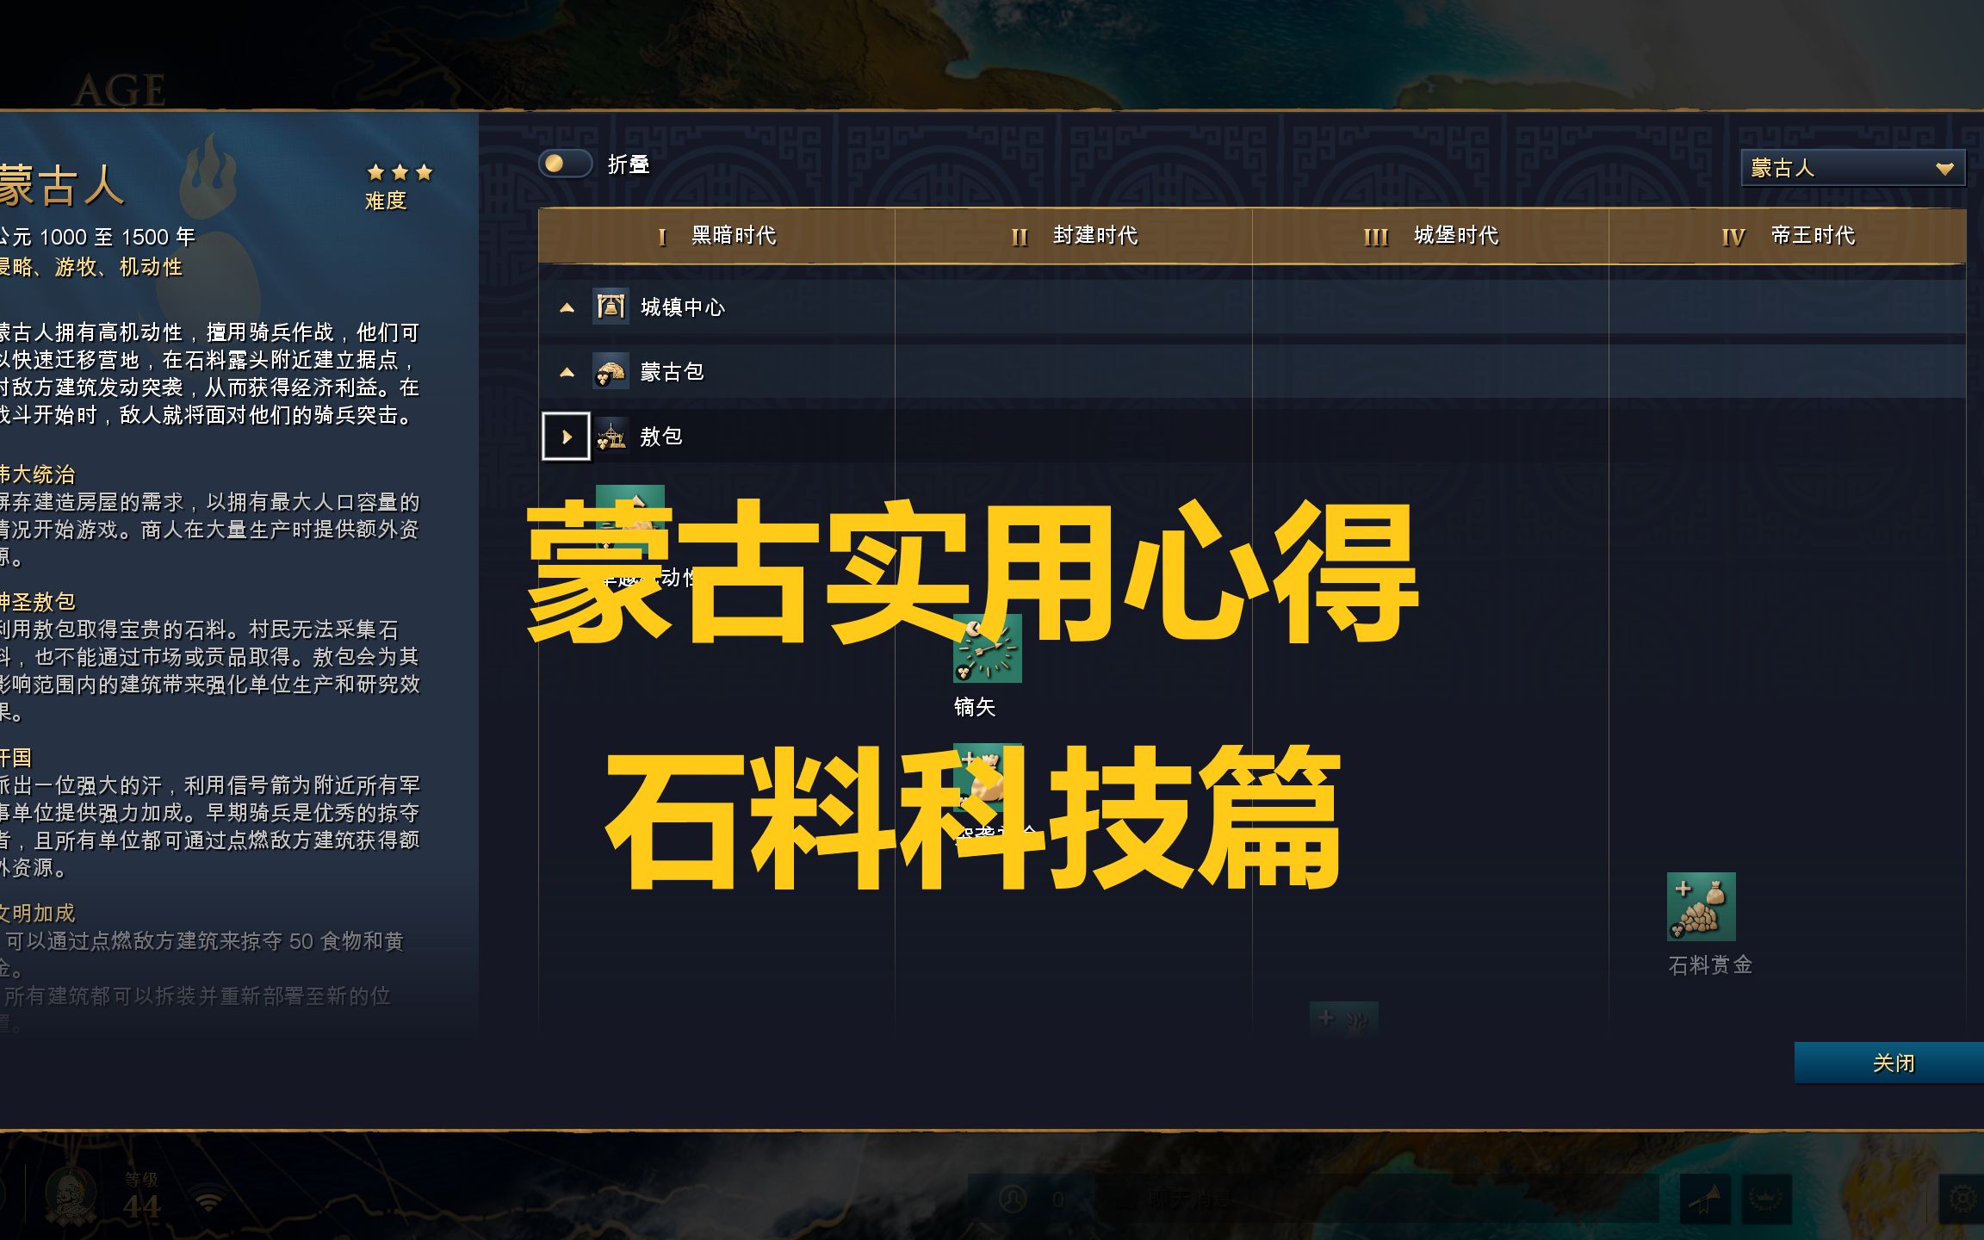The width and height of the screenshot is (1984, 1240).
Task: Click the 帝王时代 age IV header
Action: point(1788,236)
